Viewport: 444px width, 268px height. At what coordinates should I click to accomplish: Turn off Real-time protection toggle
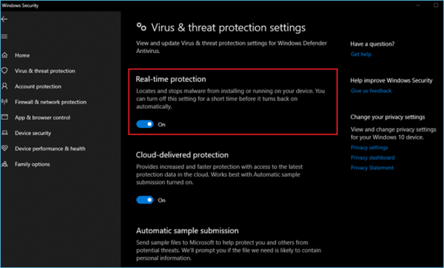[x=145, y=124]
